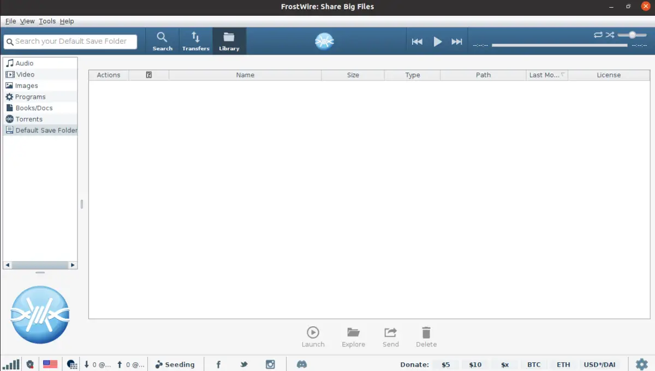This screenshot has height=371, width=655.
Task: Open FrostWire's Facebook page icon
Action: (218, 364)
